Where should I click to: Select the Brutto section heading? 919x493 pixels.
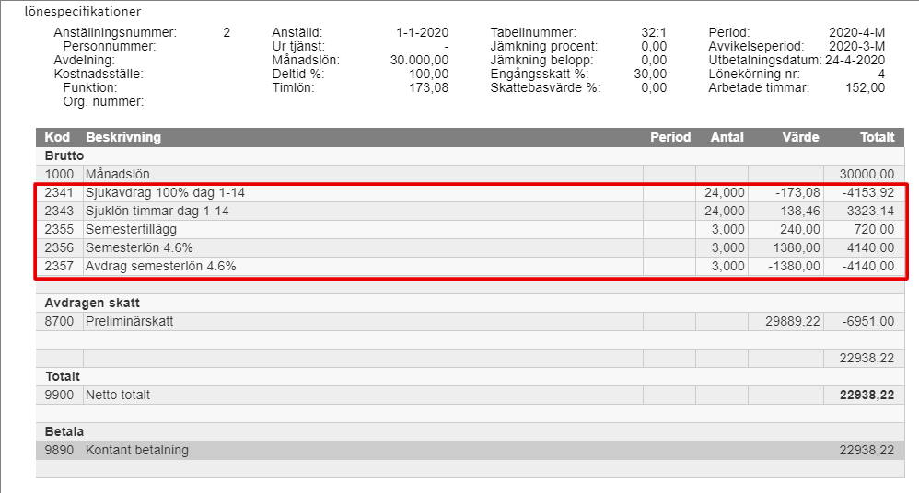coord(64,155)
